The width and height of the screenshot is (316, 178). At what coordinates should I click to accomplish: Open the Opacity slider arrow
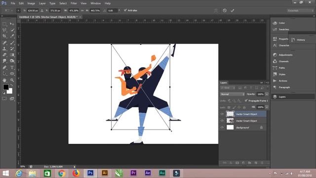pyautogui.click(x=267, y=94)
